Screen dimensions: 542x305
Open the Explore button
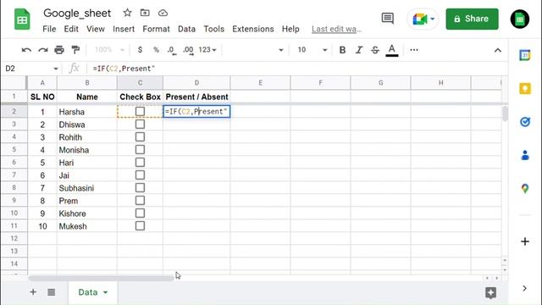pyautogui.click(x=490, y=292)
